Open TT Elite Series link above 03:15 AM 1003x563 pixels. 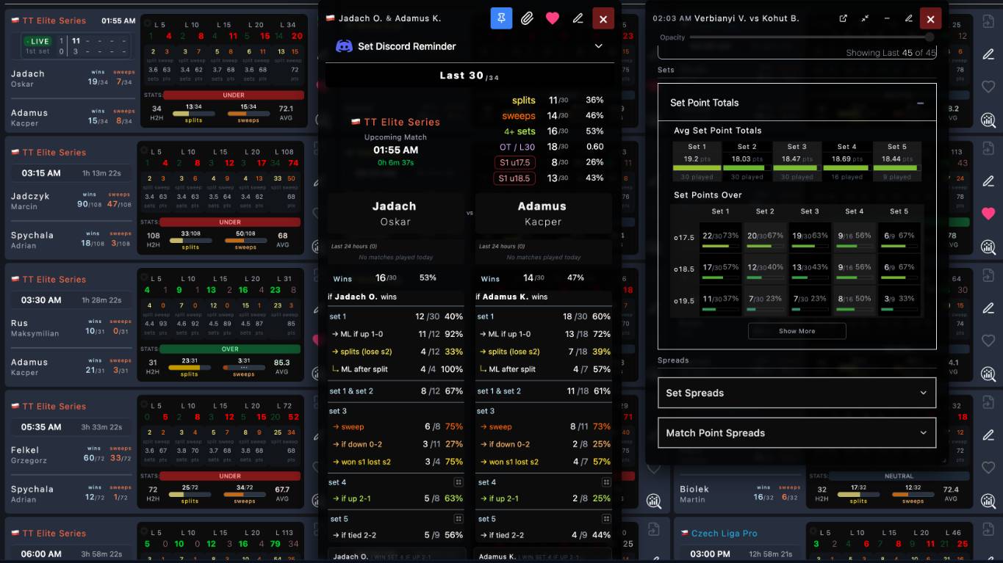coord(54,153)
